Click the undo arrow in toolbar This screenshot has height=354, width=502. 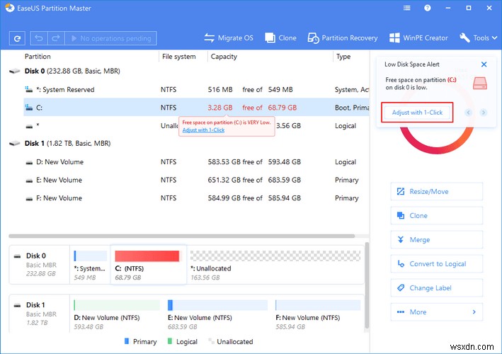(x=39, y=38)
